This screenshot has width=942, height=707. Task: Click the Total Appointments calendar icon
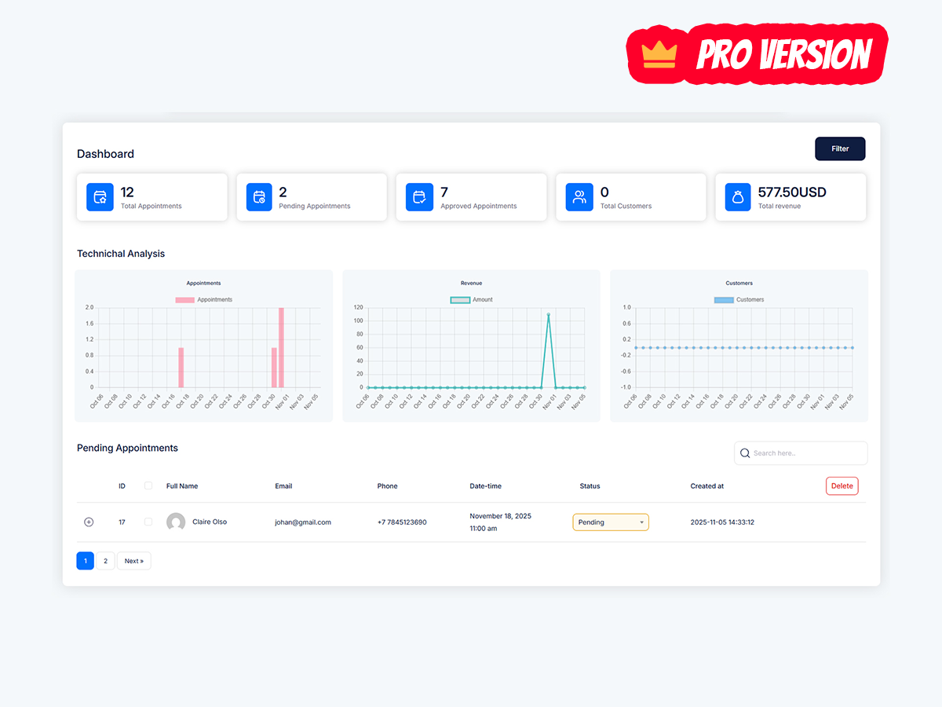click(x=100, y=197)
